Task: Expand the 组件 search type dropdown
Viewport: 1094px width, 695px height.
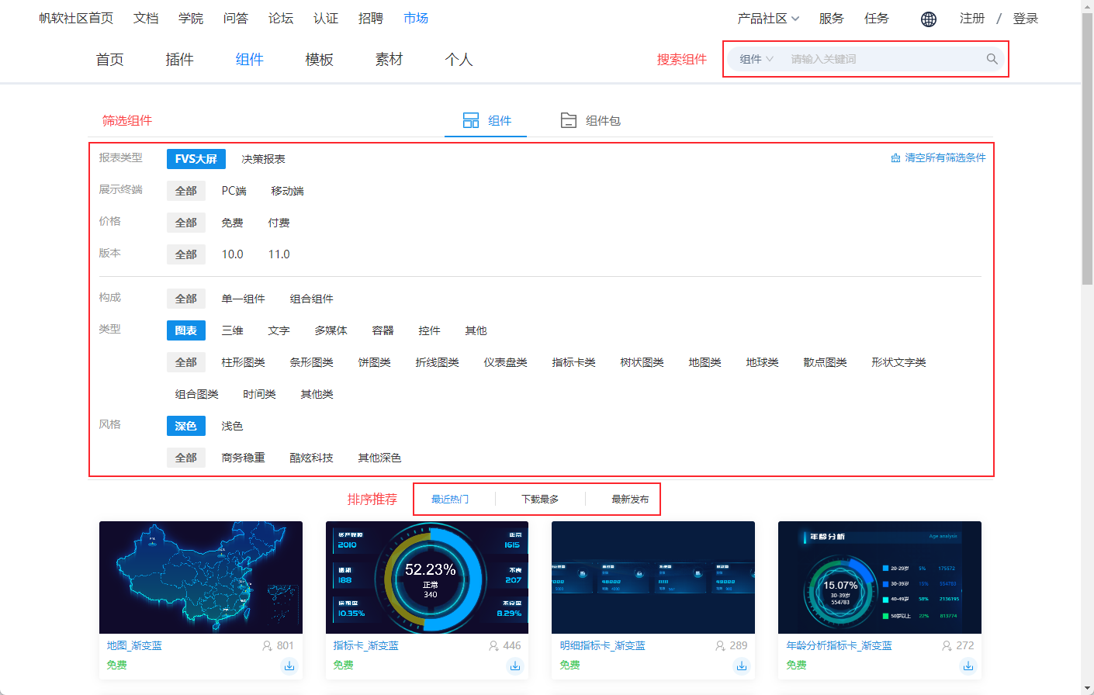Action: click(x=756, y=59)
